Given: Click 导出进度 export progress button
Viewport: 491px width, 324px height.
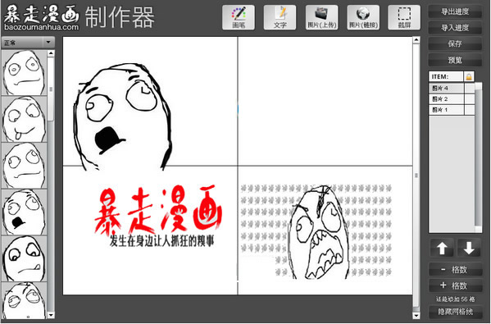Looking at the screenshot, I should [455, 12].
